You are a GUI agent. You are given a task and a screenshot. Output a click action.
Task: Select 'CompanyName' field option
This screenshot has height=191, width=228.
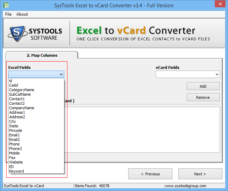(36, 108)
